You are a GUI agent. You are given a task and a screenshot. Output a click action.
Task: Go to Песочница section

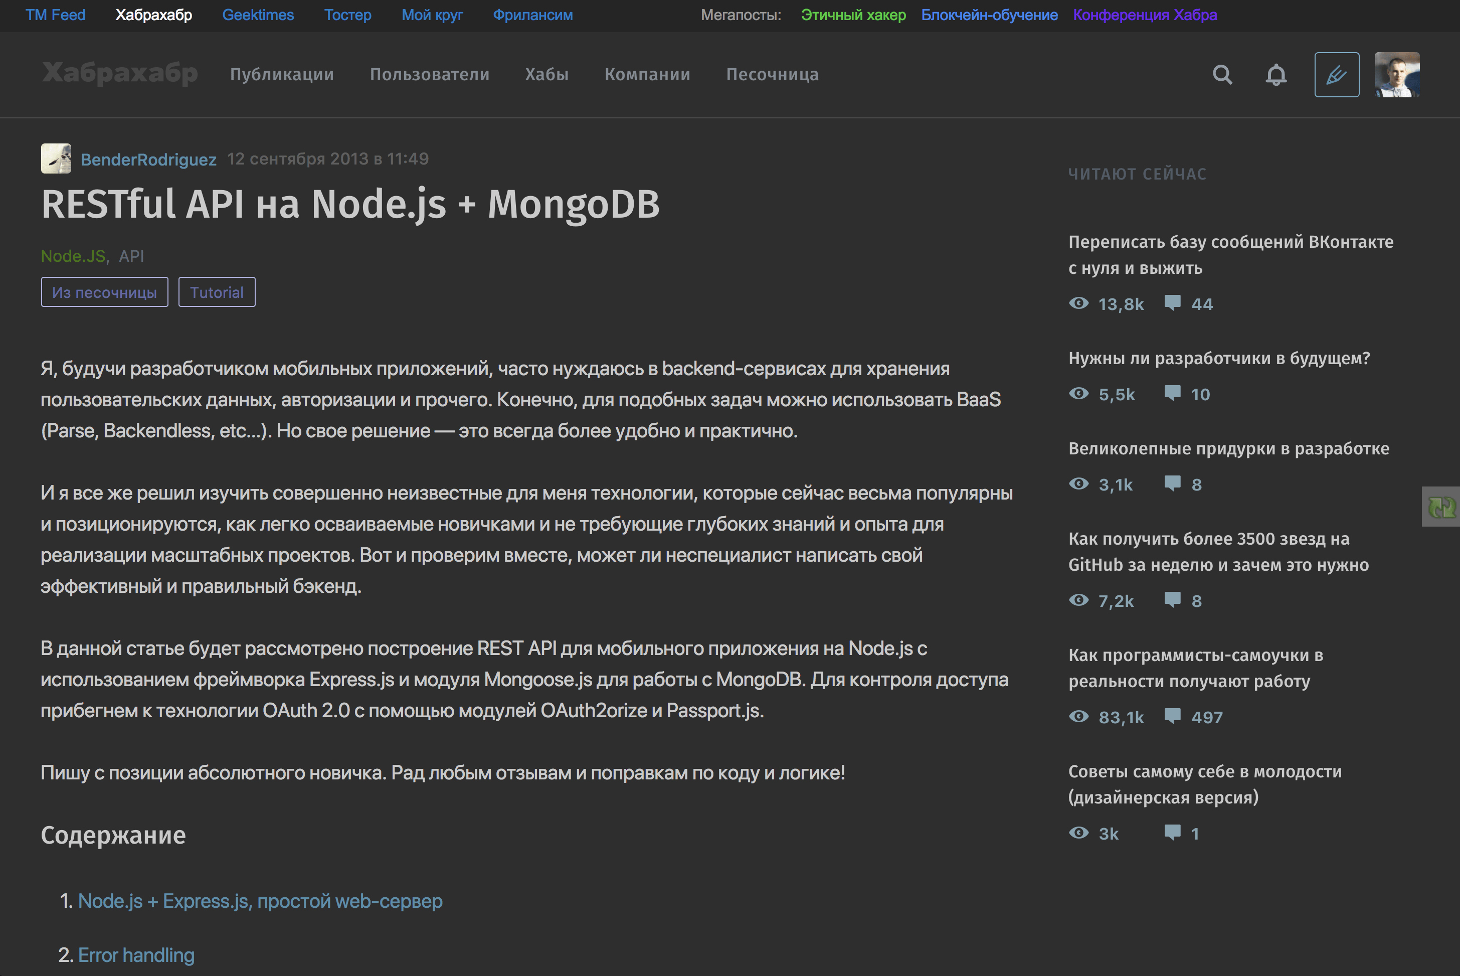tap(772, 75)
